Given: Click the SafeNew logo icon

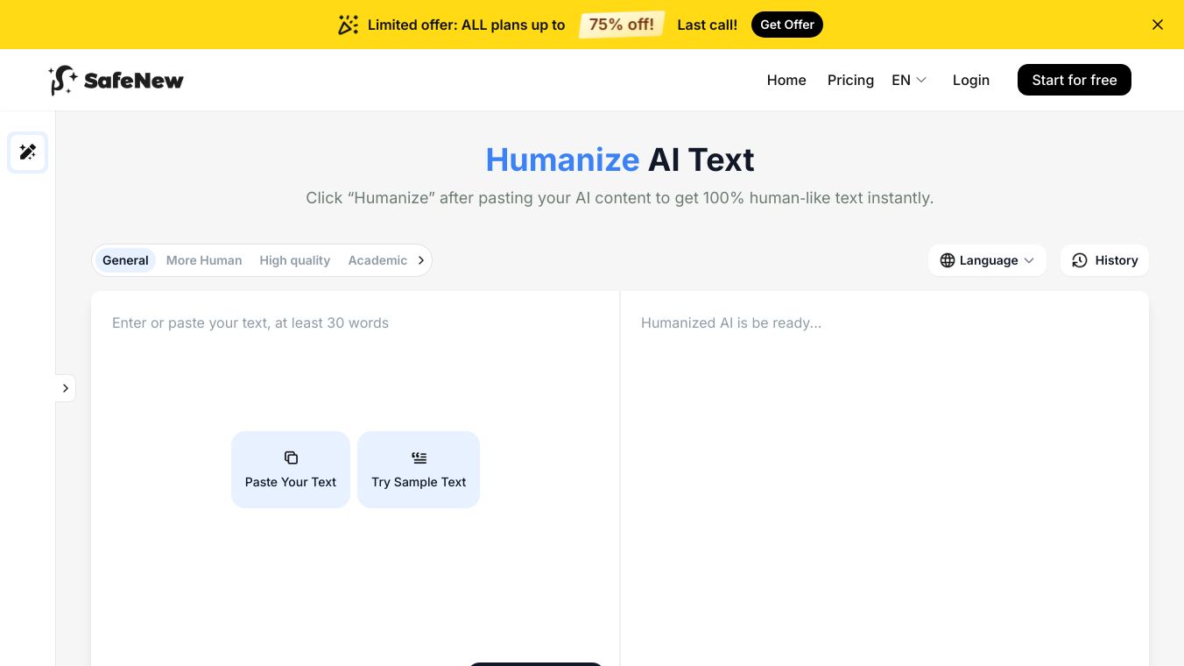Looking at the screenshot, I should 63,80.
